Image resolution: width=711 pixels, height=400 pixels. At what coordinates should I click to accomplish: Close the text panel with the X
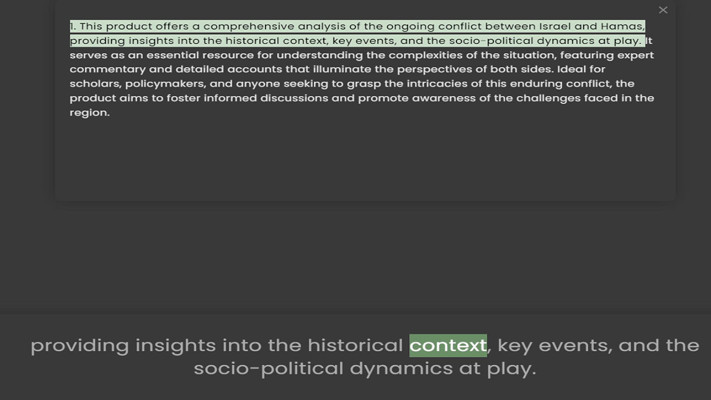tap(663, 10)
